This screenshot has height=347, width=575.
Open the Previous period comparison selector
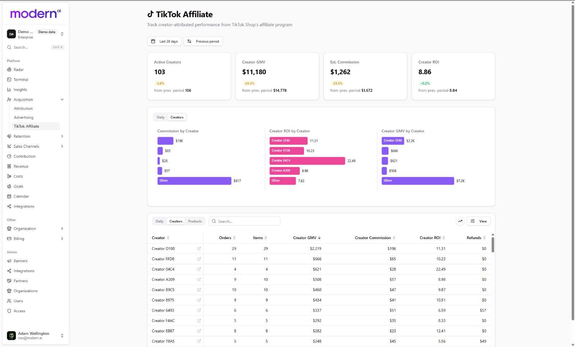tap(203, 41)
